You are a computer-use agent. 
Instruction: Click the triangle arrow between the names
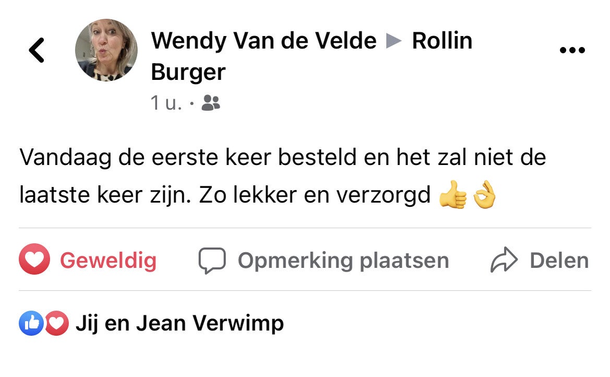(x=393, y=41)
